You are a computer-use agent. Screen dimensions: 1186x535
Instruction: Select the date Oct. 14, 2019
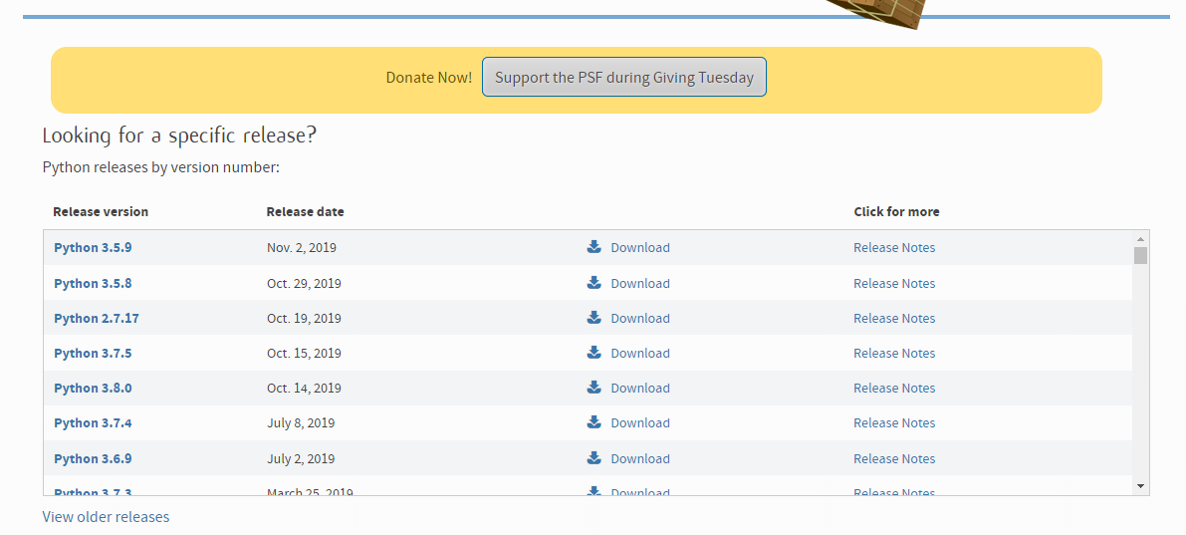304,388
